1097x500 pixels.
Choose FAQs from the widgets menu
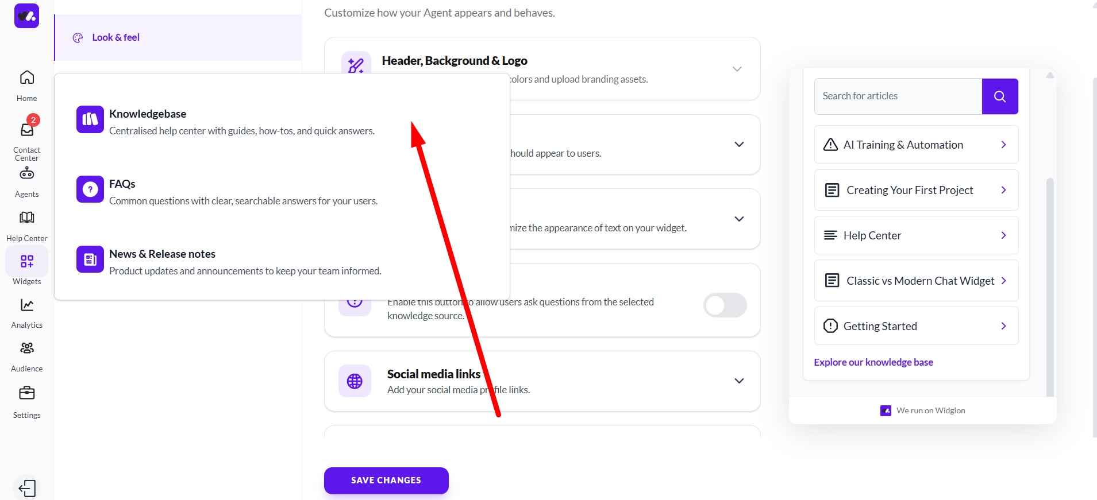coord(122,184)
